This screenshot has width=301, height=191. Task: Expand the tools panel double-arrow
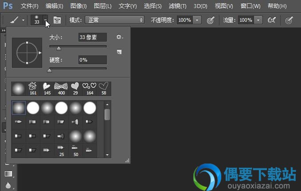pyautogui.click(x=4, y=30)
